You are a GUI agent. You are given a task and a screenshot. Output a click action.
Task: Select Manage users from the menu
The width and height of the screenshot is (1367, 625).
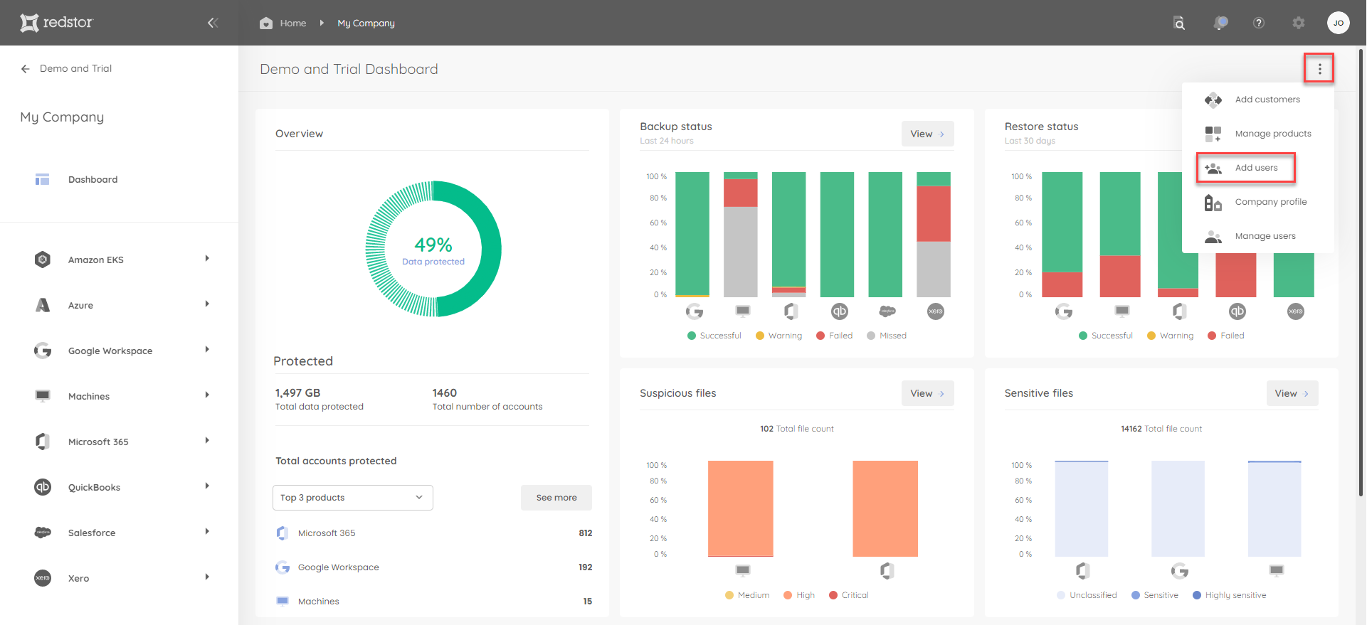(x=1257, y=236)
